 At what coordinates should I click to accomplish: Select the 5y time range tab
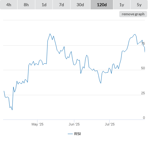(139, 5)
